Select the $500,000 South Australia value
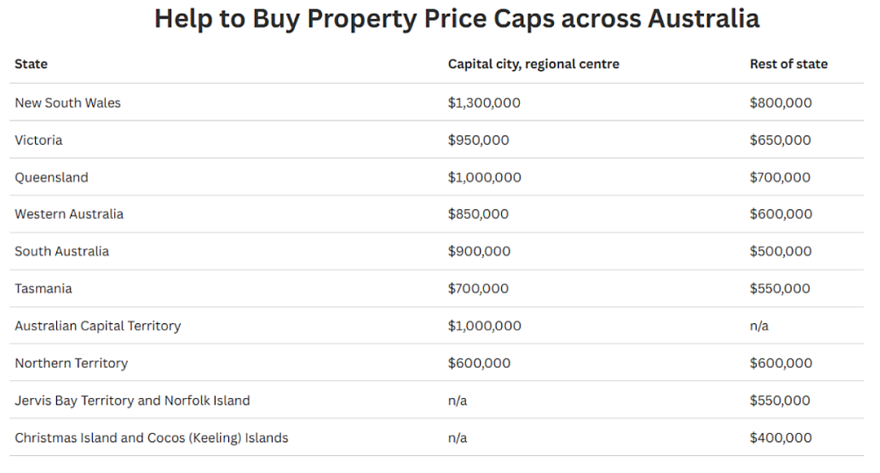This screenshot has height=473, width=880. point(781,252)
